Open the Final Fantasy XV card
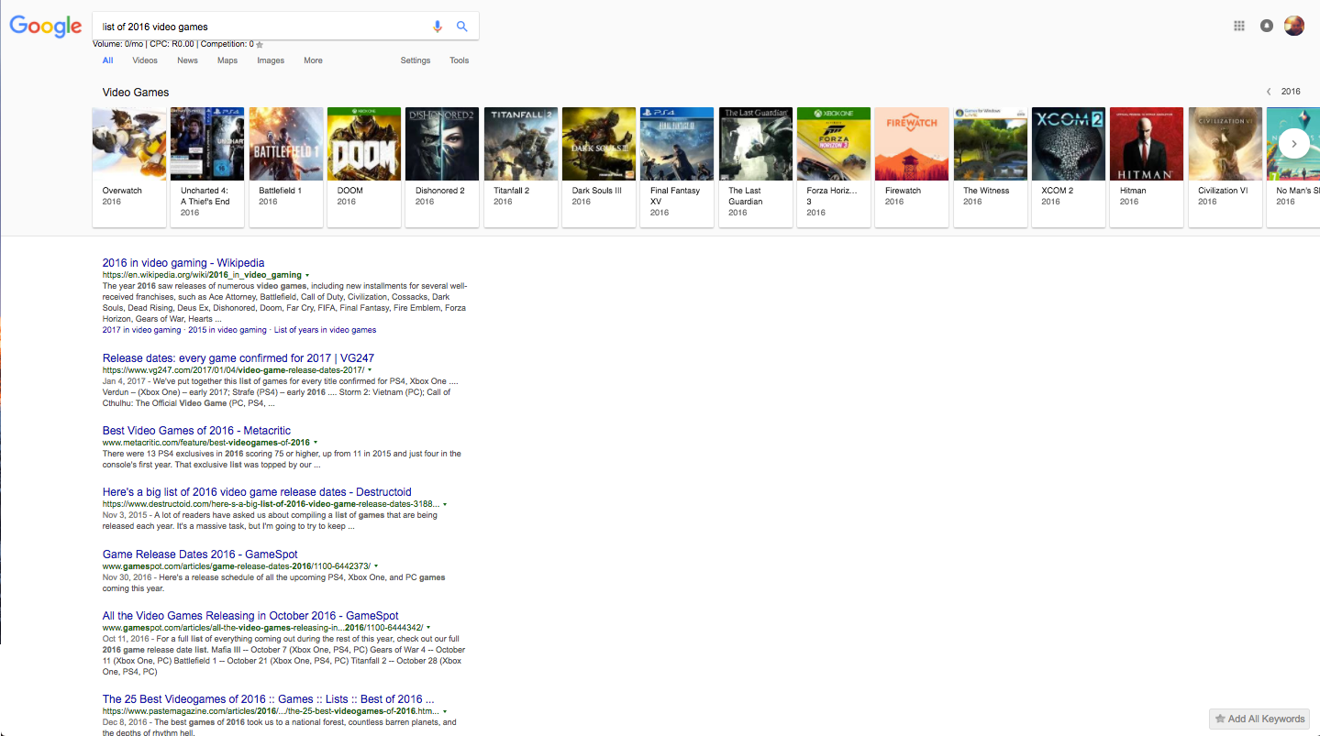This screenshot has height=736, width=1320. tap(678, 167)
